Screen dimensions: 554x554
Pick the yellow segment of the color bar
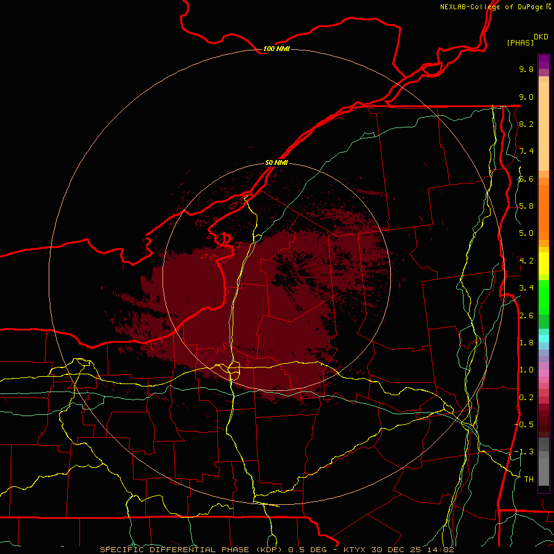point(544,263)
